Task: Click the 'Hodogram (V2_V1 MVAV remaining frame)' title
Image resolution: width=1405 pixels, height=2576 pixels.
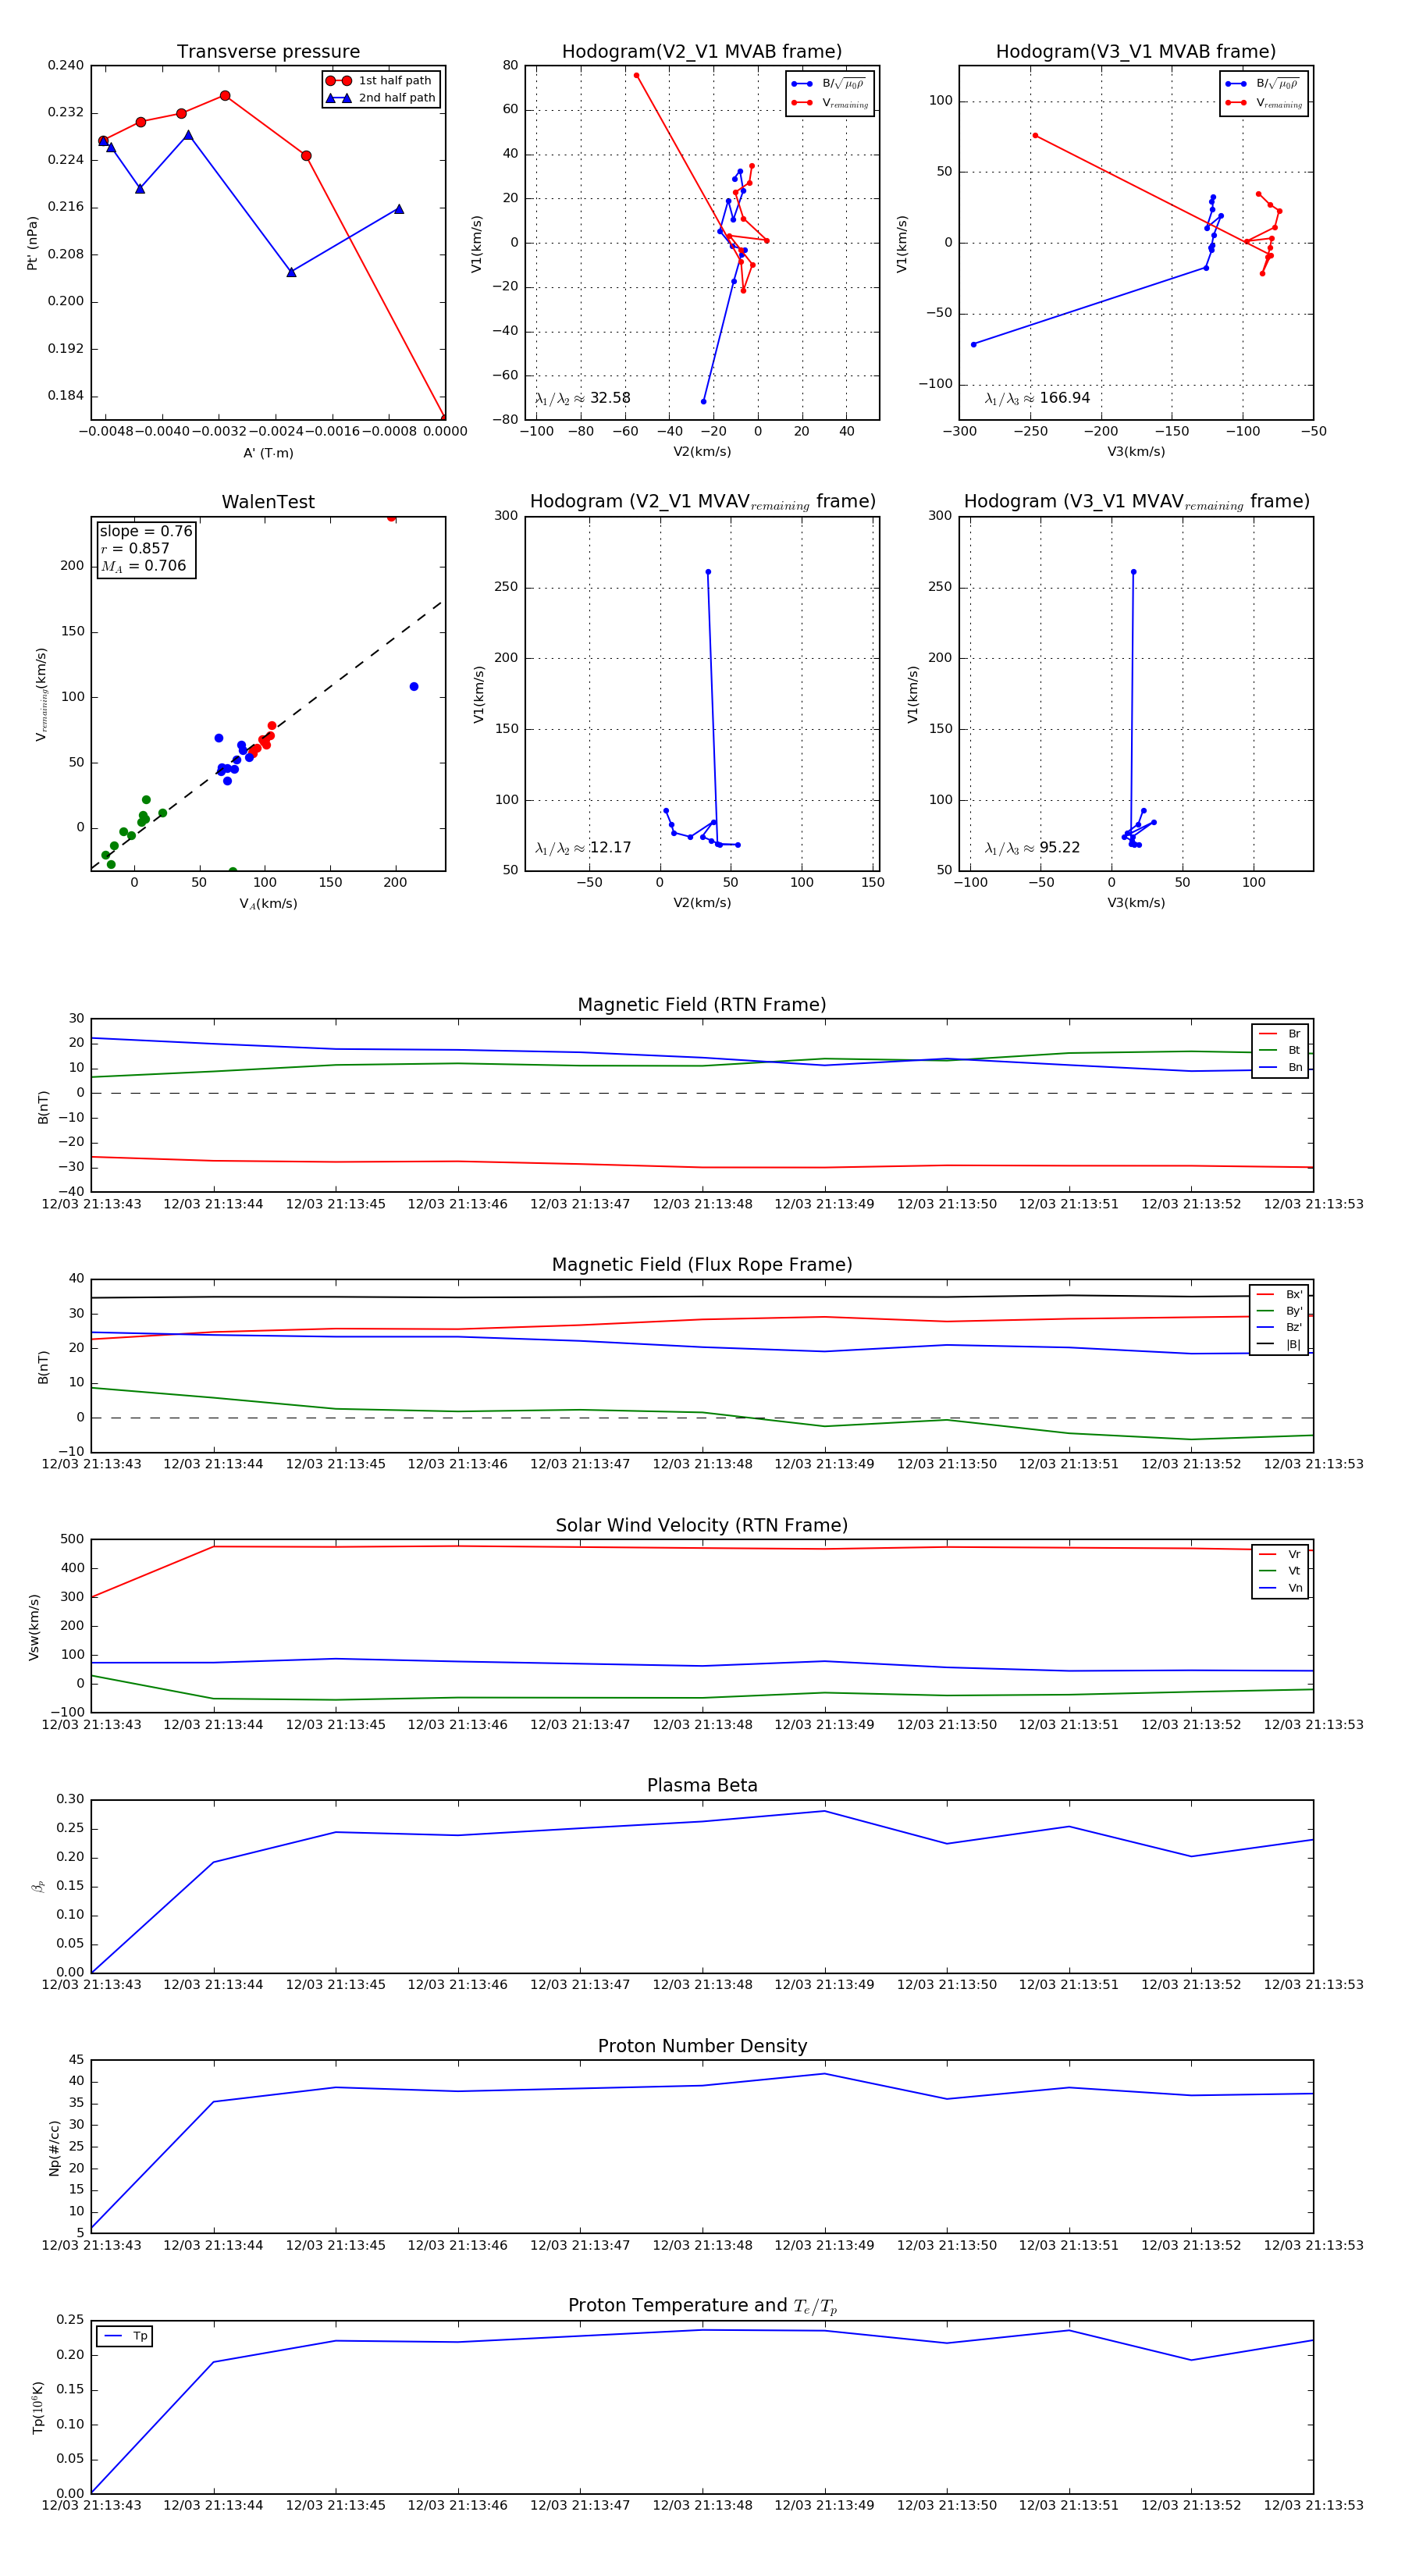Action: [702, 502]
